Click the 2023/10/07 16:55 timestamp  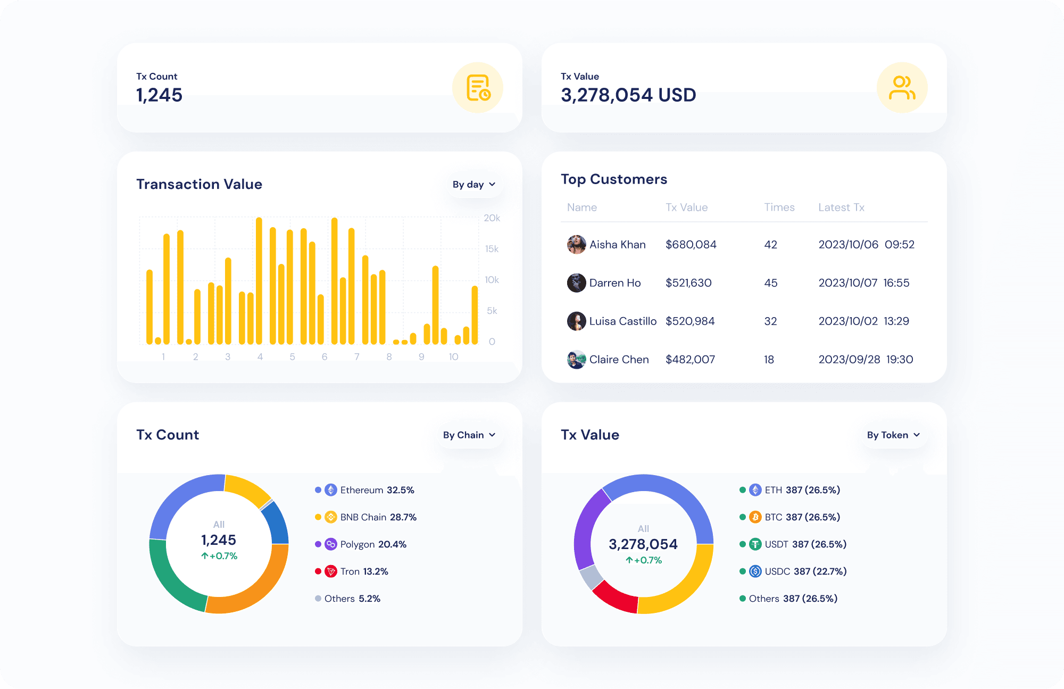coord(864,283)
